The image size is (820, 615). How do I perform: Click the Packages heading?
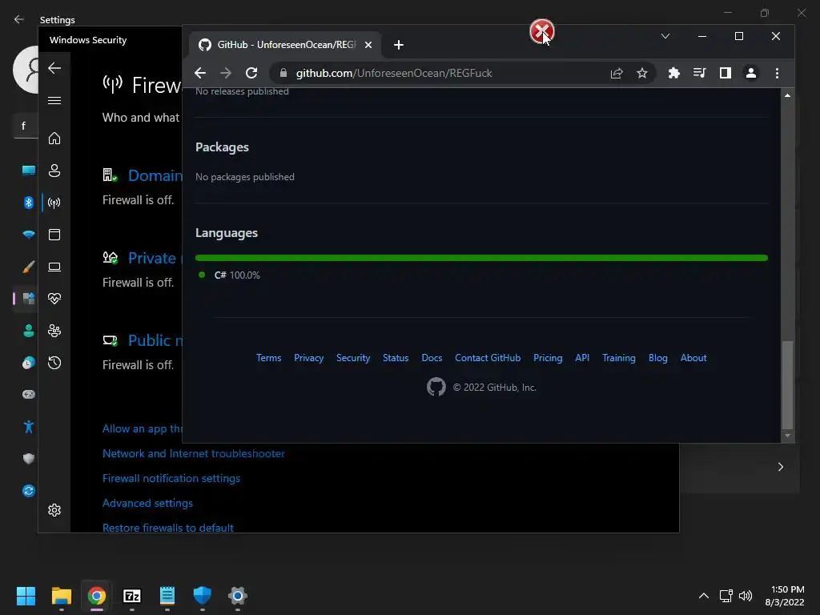point(222,147)
